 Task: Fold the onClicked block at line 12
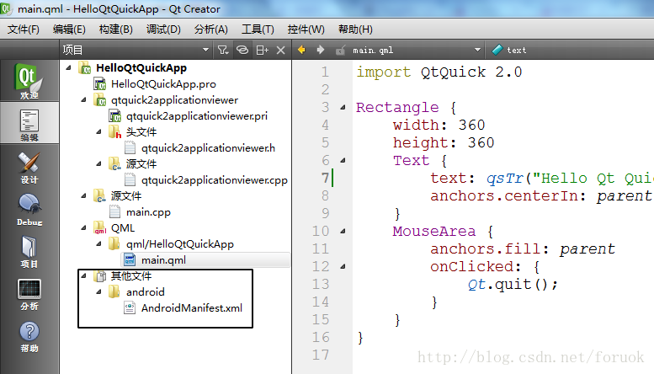[343, 266]
